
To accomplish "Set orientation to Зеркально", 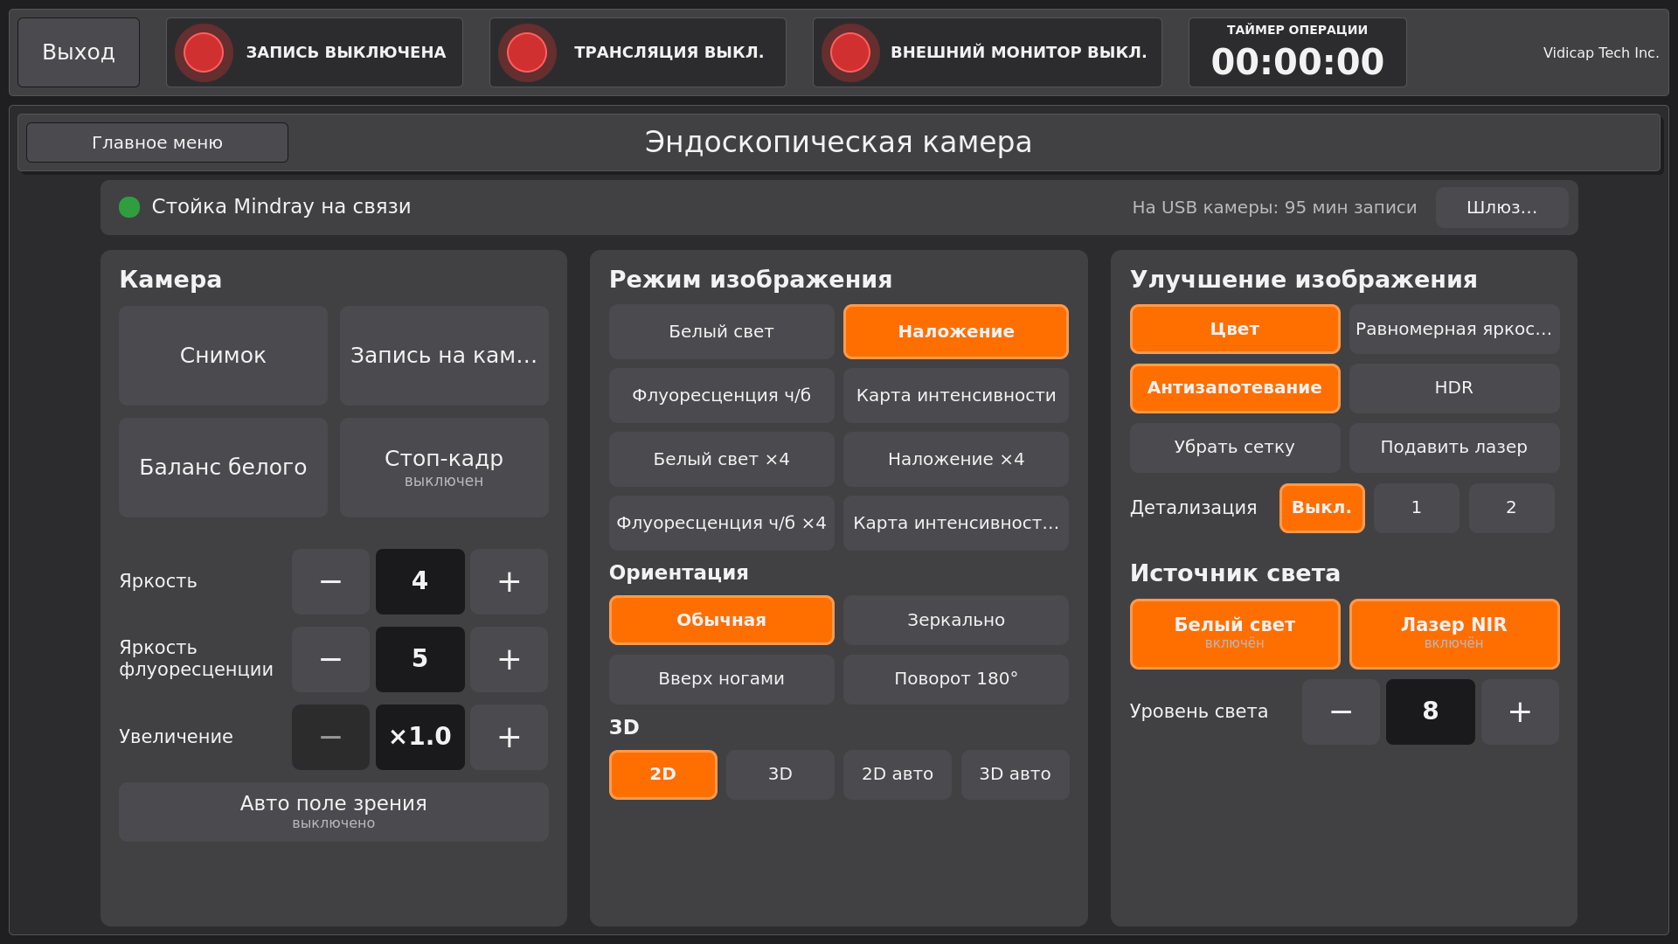I will (956, 621).
